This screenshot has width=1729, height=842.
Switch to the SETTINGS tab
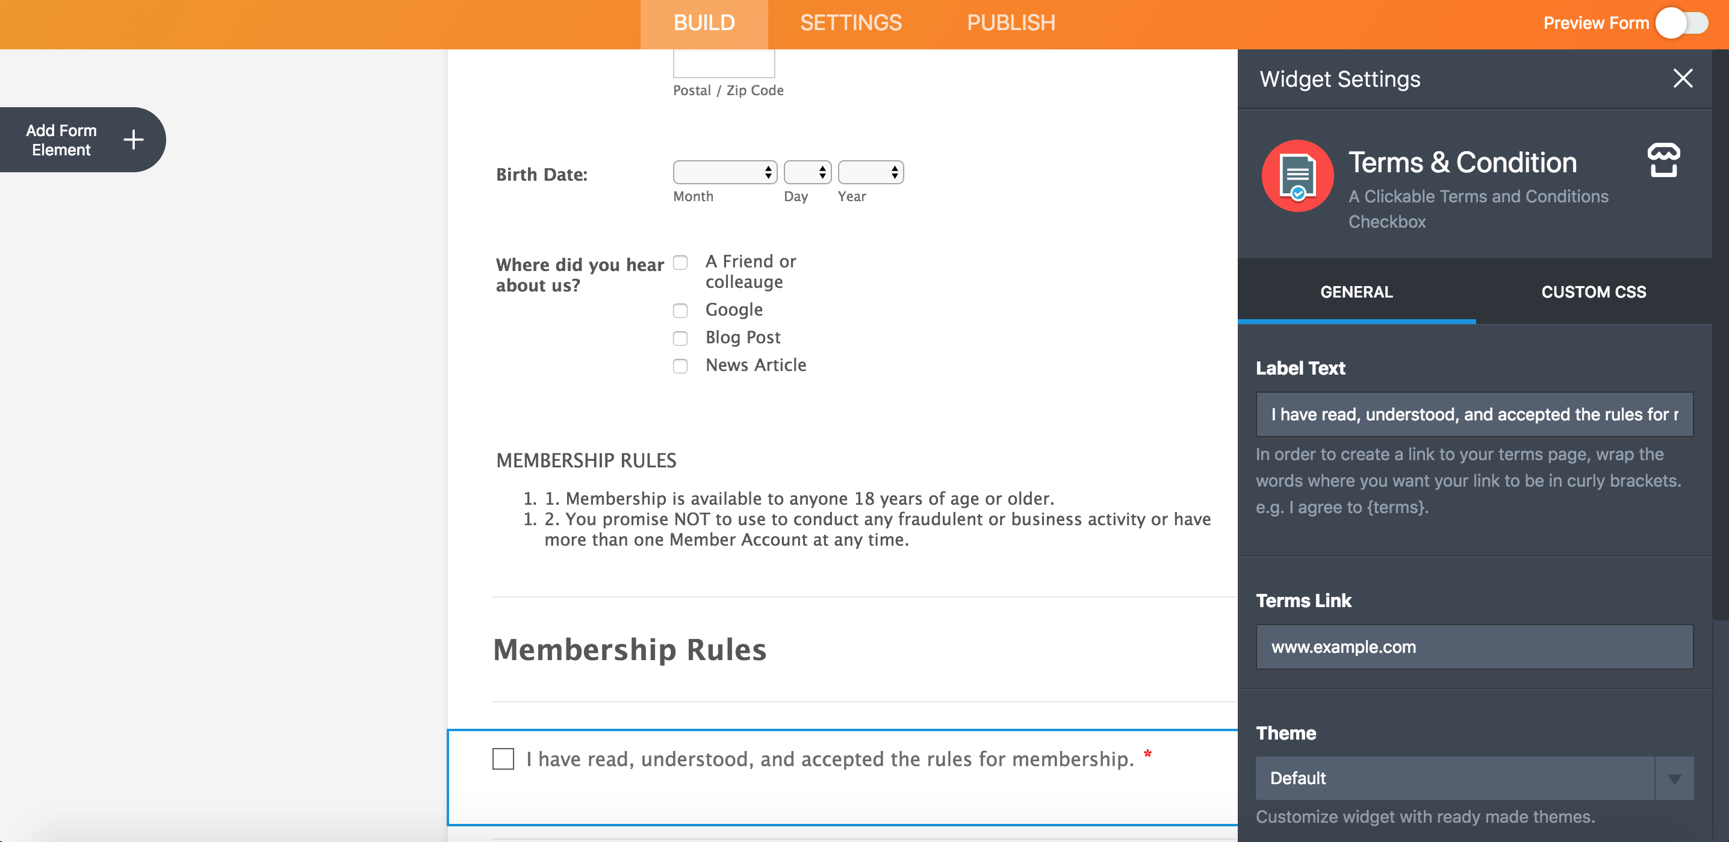[851, 23]
